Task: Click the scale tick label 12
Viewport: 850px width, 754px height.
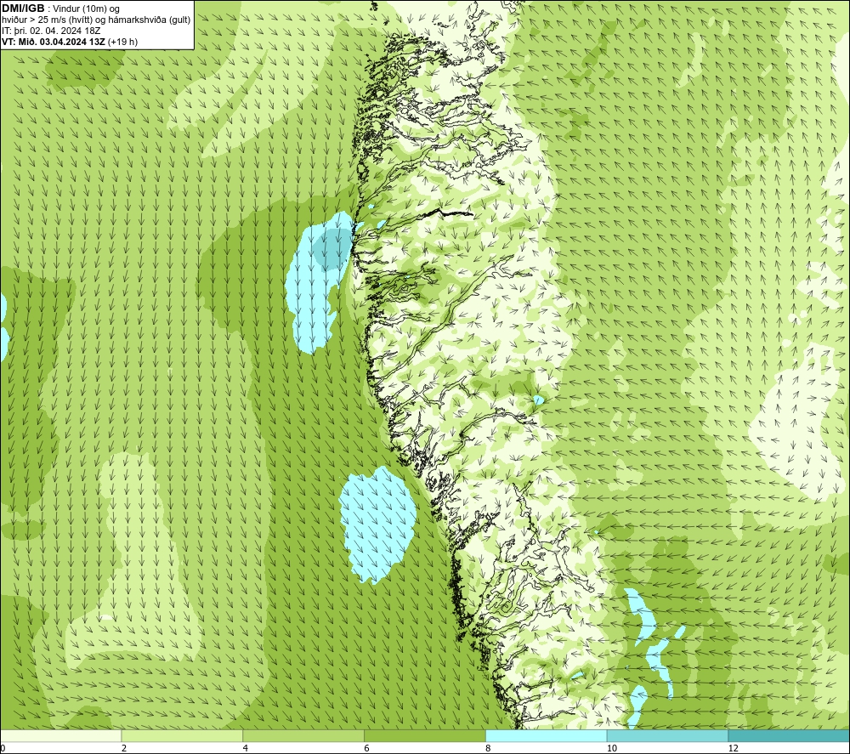Action: coord(734,748)
